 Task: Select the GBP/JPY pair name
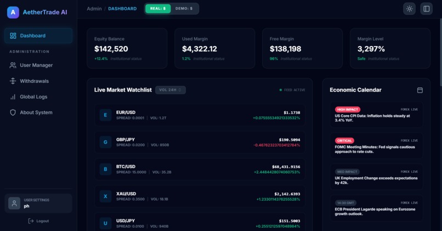tap(126, 139)
